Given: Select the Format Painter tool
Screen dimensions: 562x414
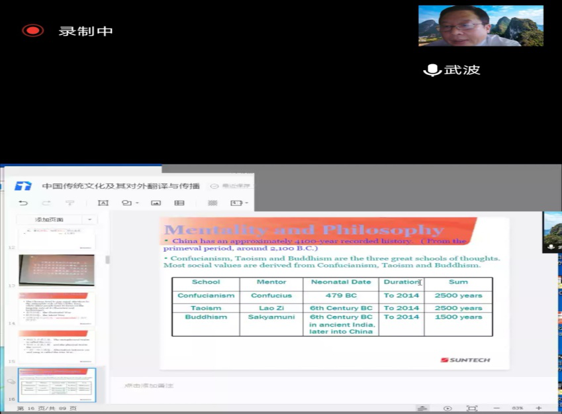Looking at the screenshot, I should (x=70, y=203).
